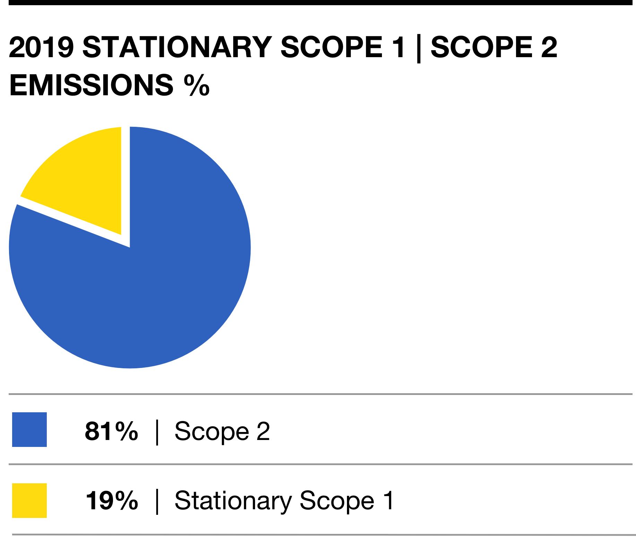
Task: Click the 81% legend value
Action: coord(112,431)
